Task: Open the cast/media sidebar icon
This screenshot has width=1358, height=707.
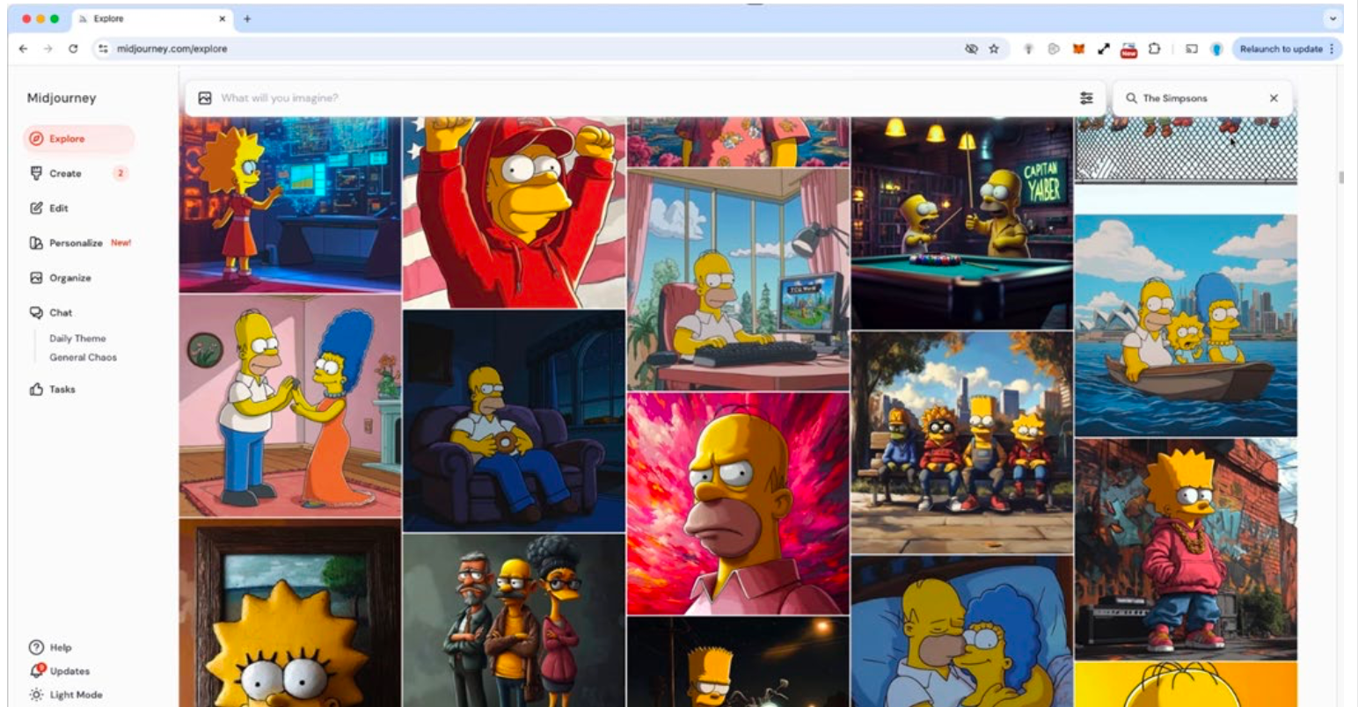Action: [x=1192, y=49]
